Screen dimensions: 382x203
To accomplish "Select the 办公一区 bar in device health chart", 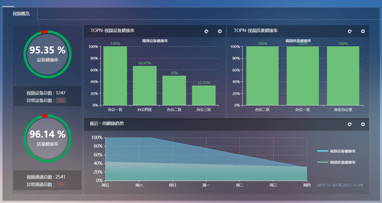I will pyautogui.click(x=115, y=76).
